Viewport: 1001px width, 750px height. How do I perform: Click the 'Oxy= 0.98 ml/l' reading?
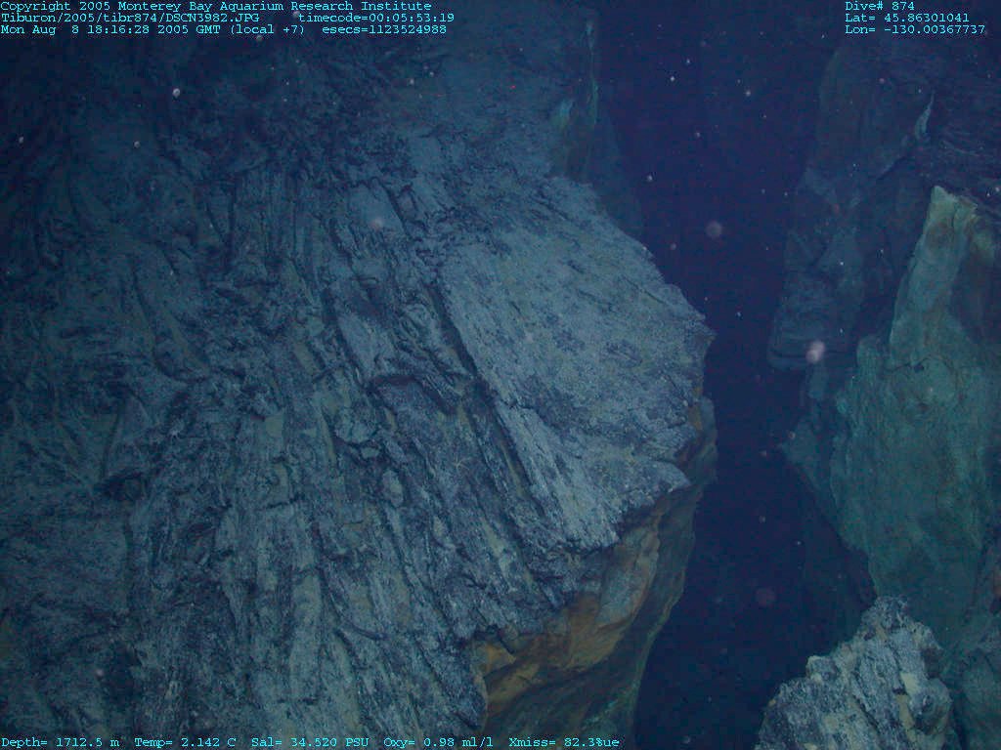(x=438, y=742)
